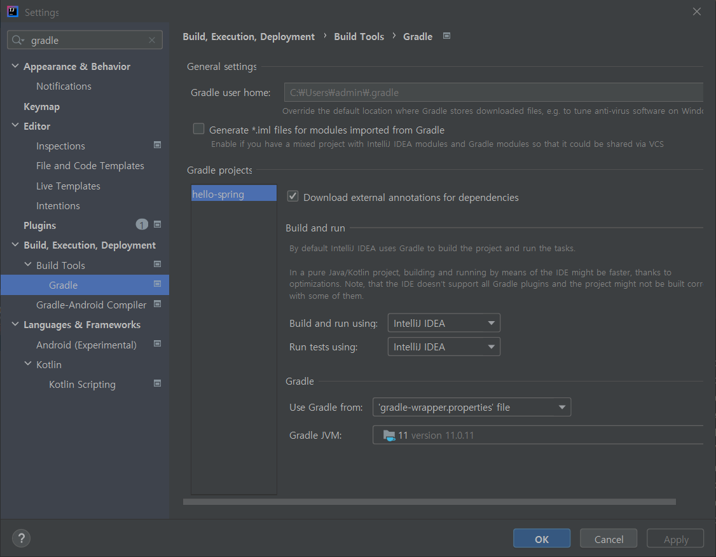Open Build and run using dropdown
This screenshot has width=716, height=557.
[x=444, y=323]
